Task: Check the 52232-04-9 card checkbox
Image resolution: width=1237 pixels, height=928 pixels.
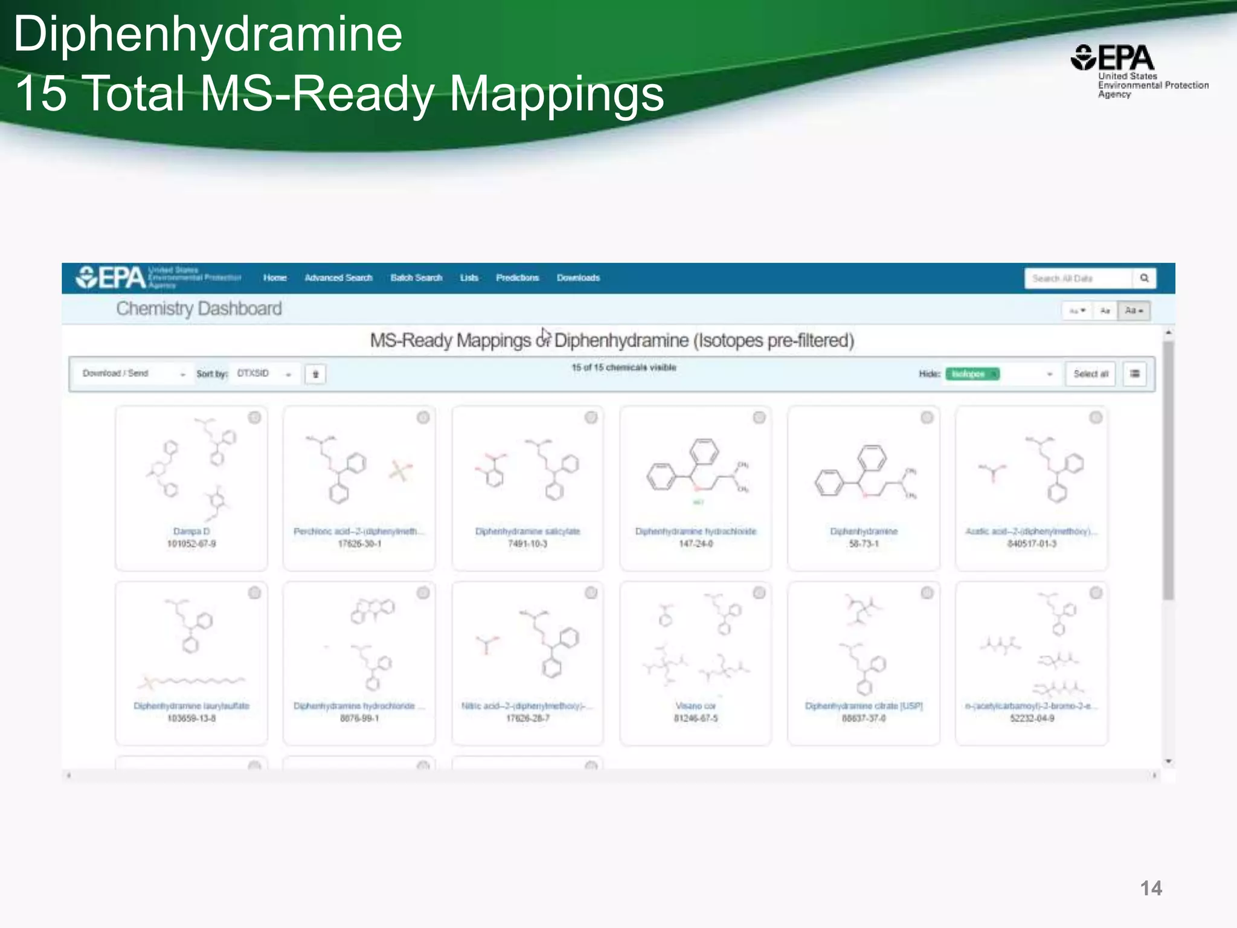Action: (x=1096, y=593)
